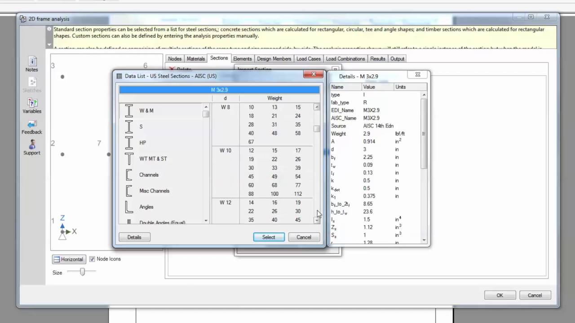Switch to the Elements tab
The height and width of the screenshot is (323, 575).
click(242, 59)
